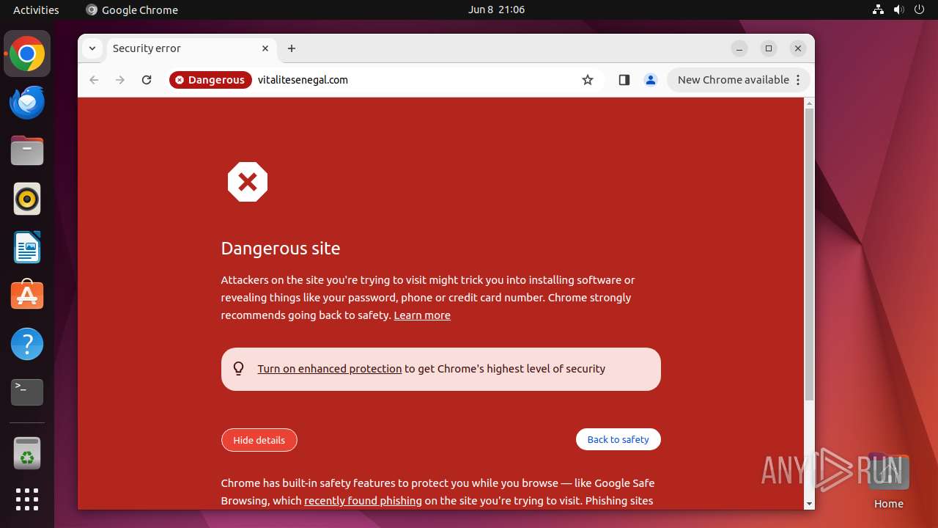Click Turn on enhanced protection link

[330, 369]
